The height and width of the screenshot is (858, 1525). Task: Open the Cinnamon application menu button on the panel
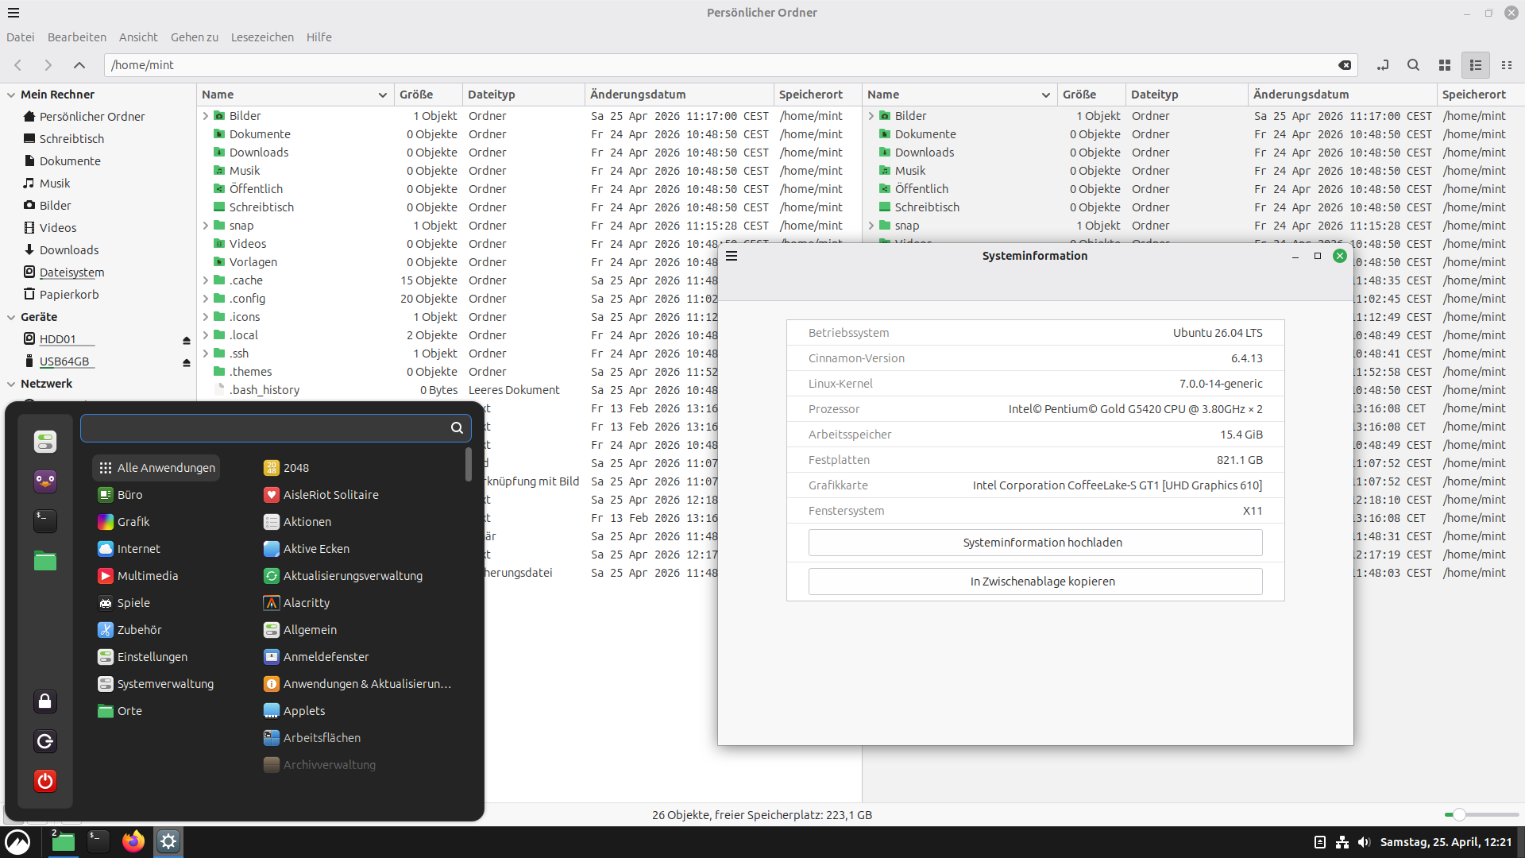(x=17, y=841)
